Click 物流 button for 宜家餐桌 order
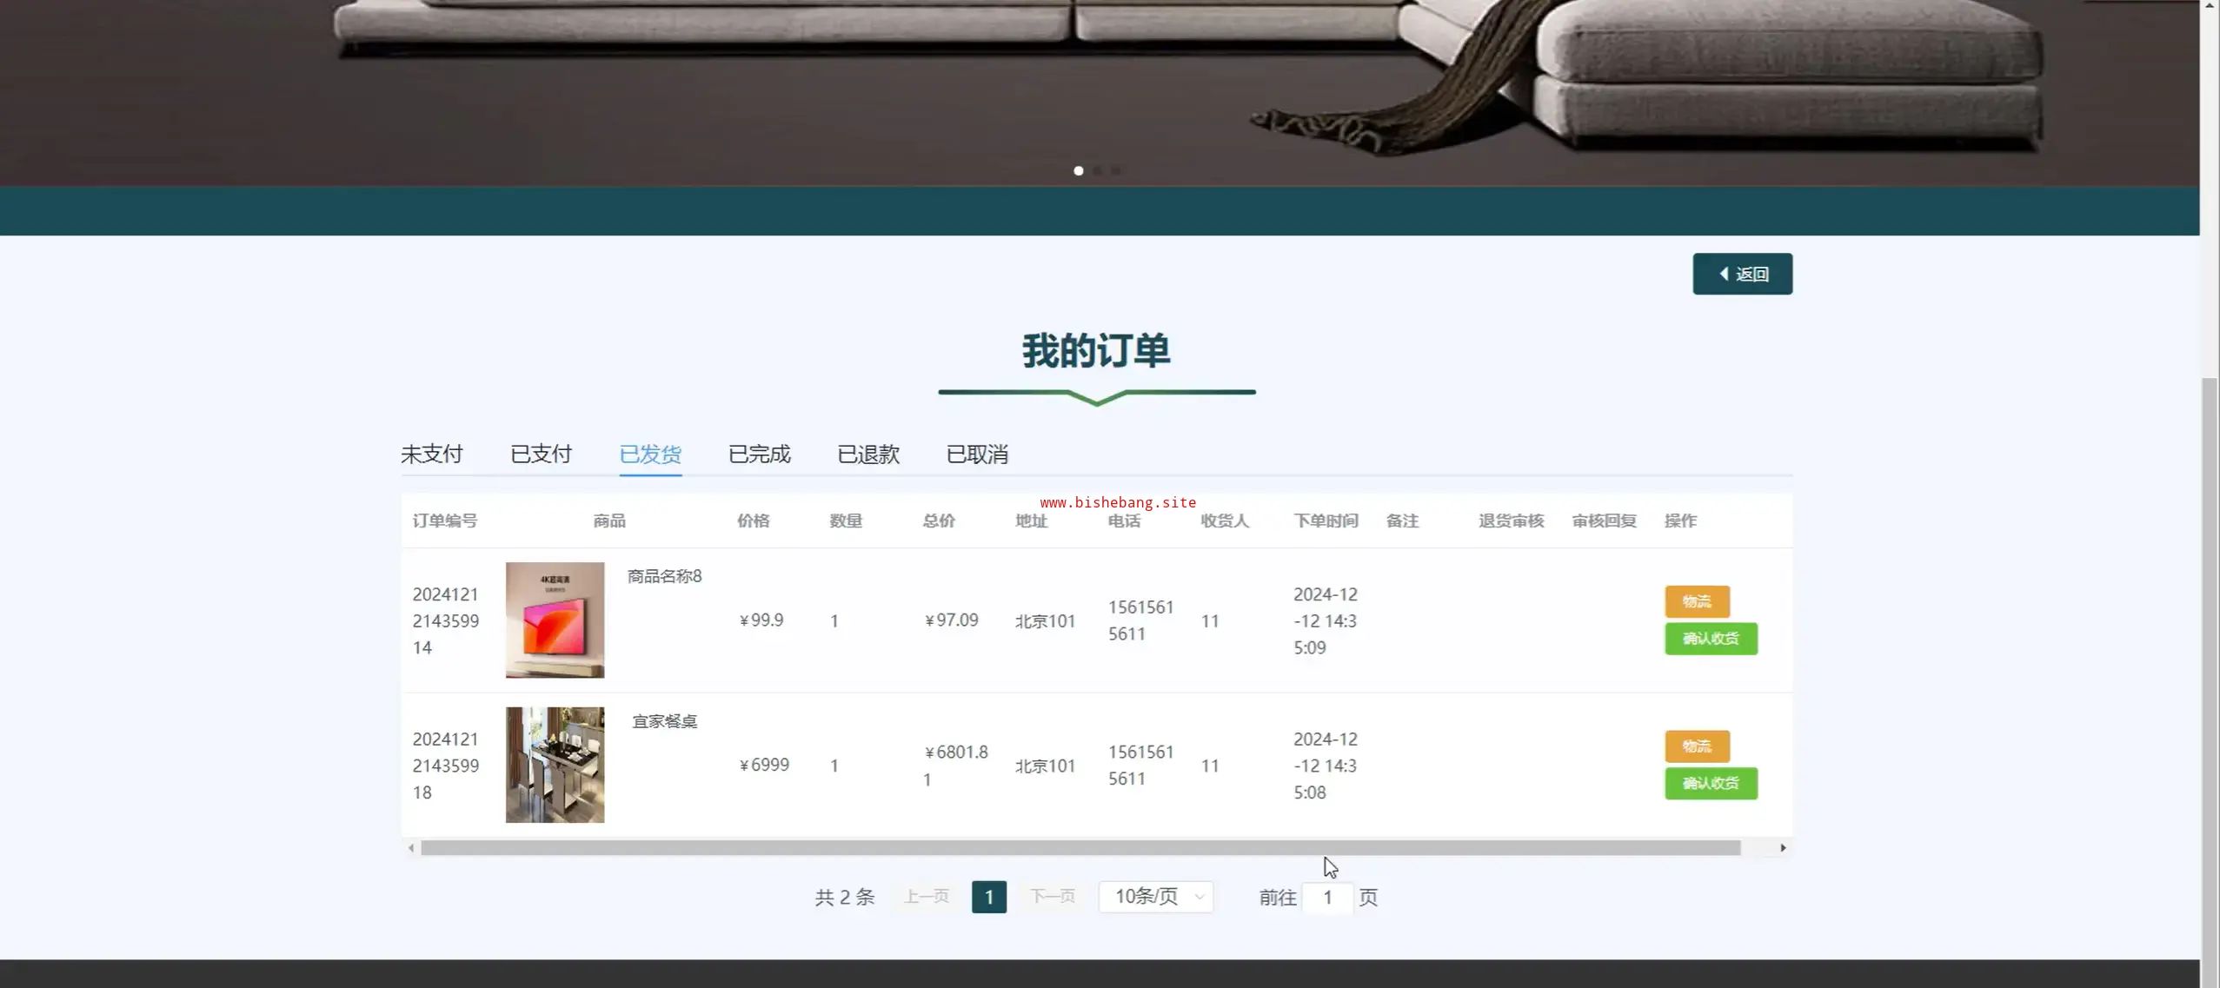 point(1696,746)
